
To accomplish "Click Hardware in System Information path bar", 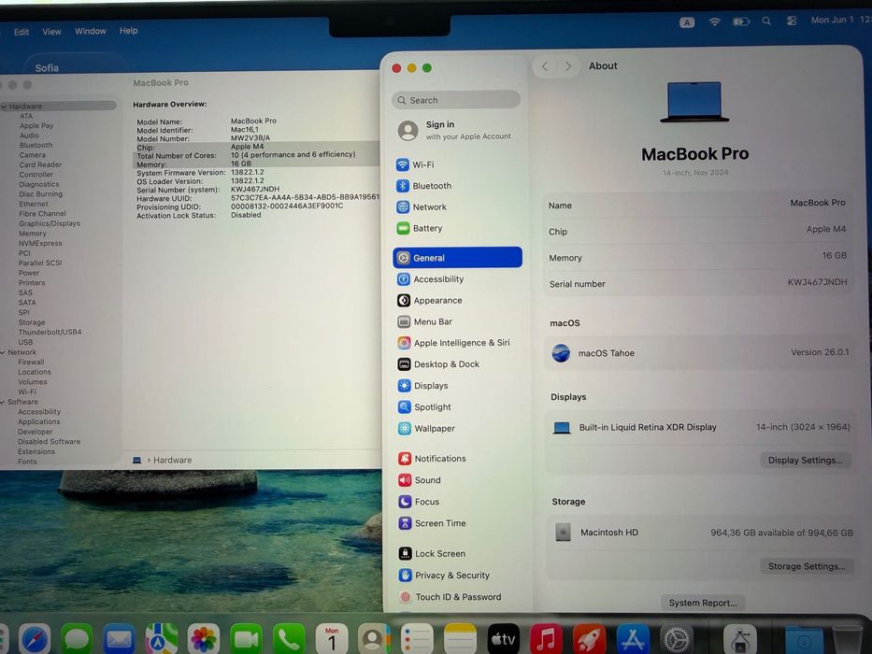I will (x=172, y=460).
